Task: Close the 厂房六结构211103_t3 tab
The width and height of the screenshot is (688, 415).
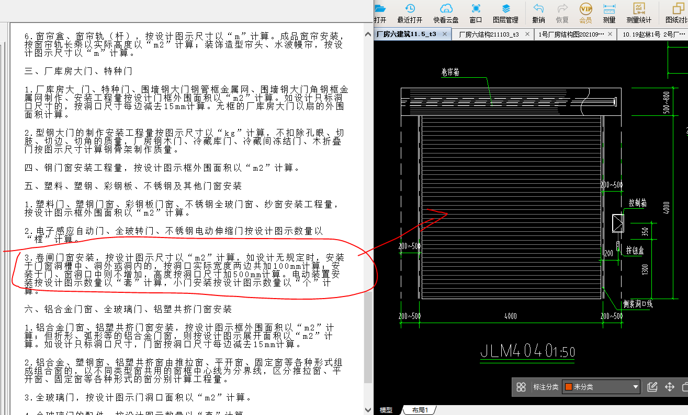Action: 527,34
